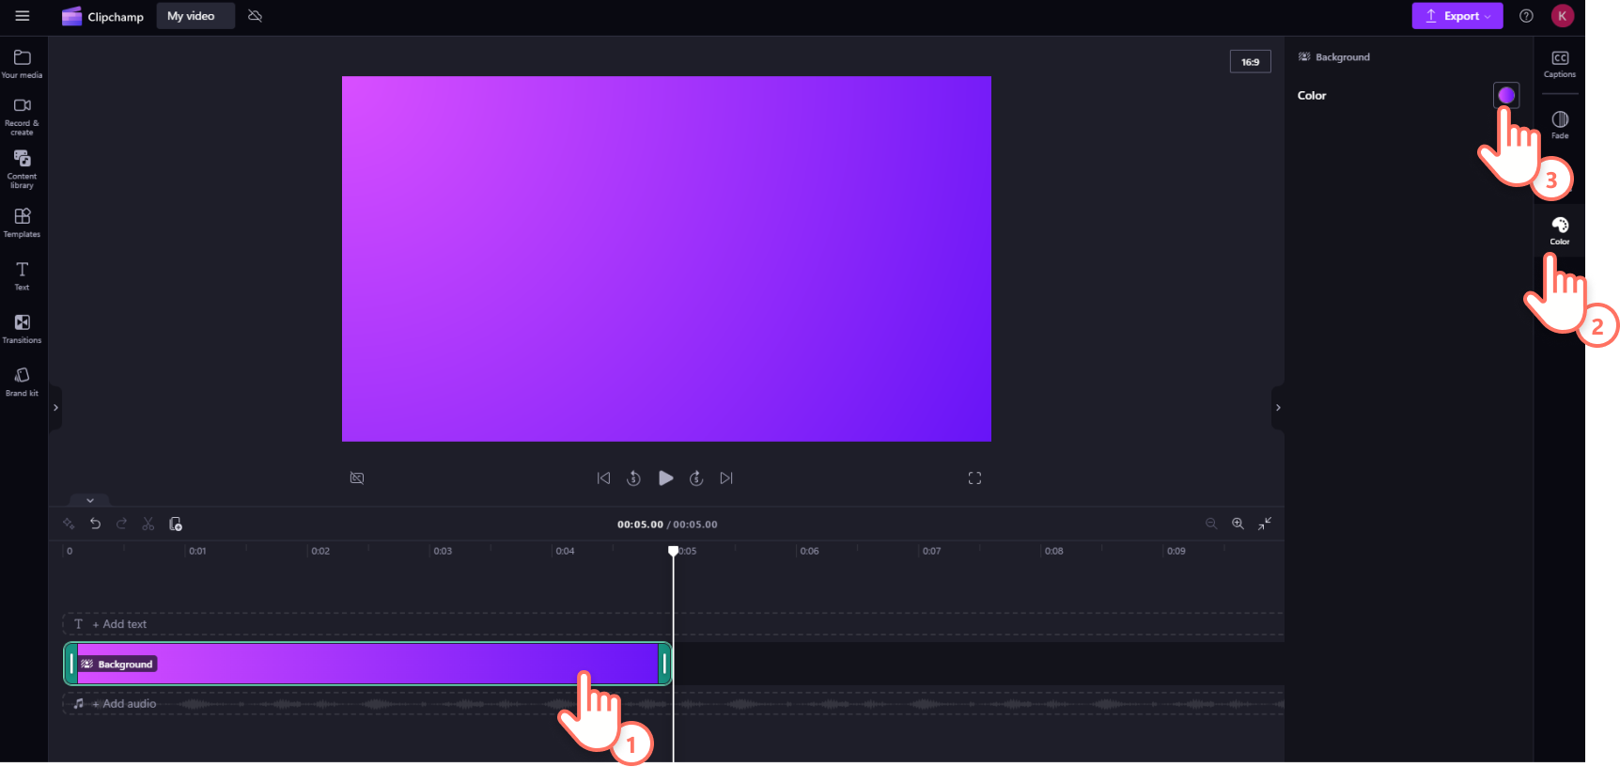Collapse the left sidebar panel arrow
This screenshot has height=767, width=1620.
click(55, 408)
